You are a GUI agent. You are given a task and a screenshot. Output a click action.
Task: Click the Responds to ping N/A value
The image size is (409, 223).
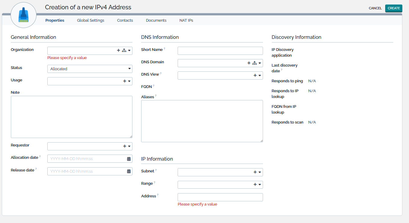click(x=312, y=81)
